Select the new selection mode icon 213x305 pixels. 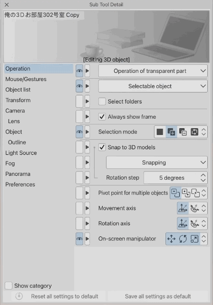coord(160,132)
